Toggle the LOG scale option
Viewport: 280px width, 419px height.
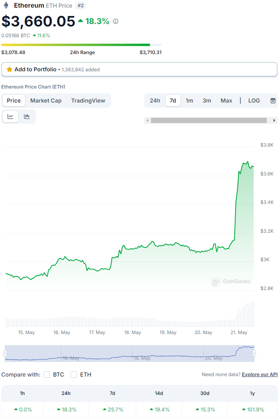[x=254, y=101]
